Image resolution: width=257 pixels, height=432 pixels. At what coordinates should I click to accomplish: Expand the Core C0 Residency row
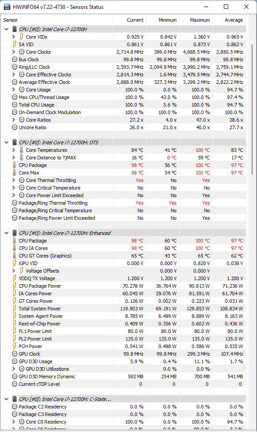click(13, 422)
